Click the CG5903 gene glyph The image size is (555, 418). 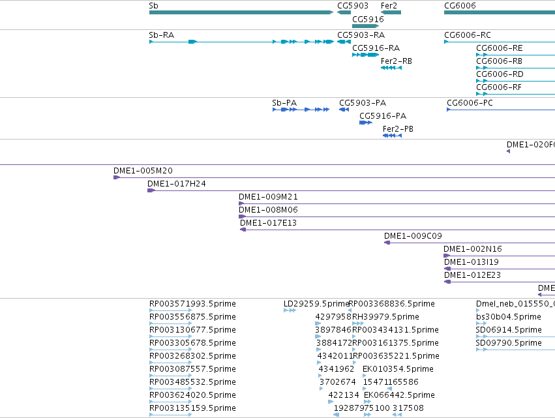point(344,12)
